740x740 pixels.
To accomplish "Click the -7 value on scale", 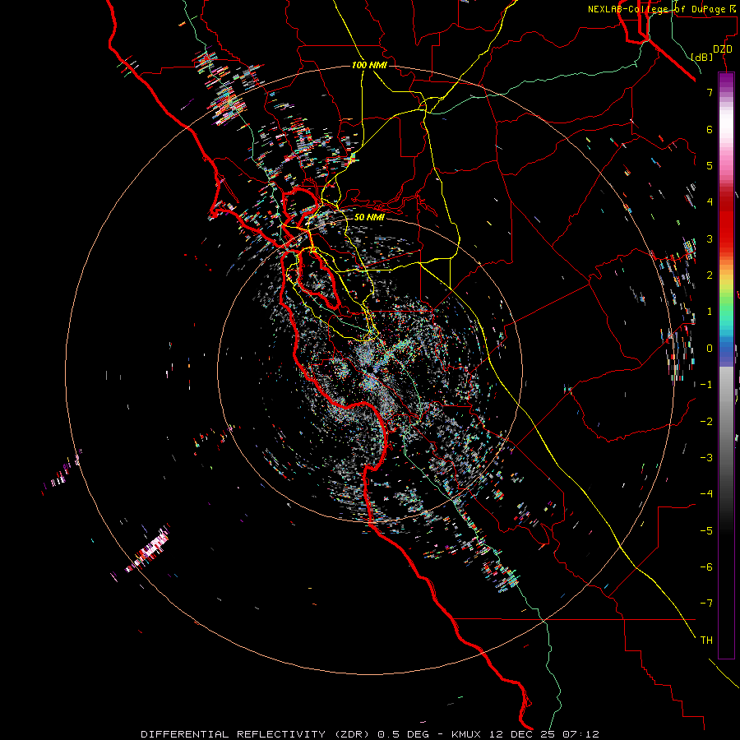I will [706, 604].
